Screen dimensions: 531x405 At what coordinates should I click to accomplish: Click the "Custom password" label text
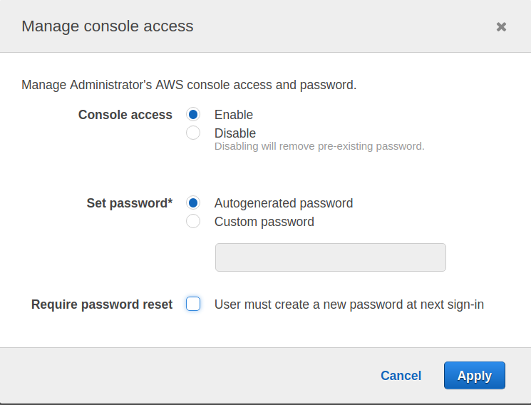[264, 222]
